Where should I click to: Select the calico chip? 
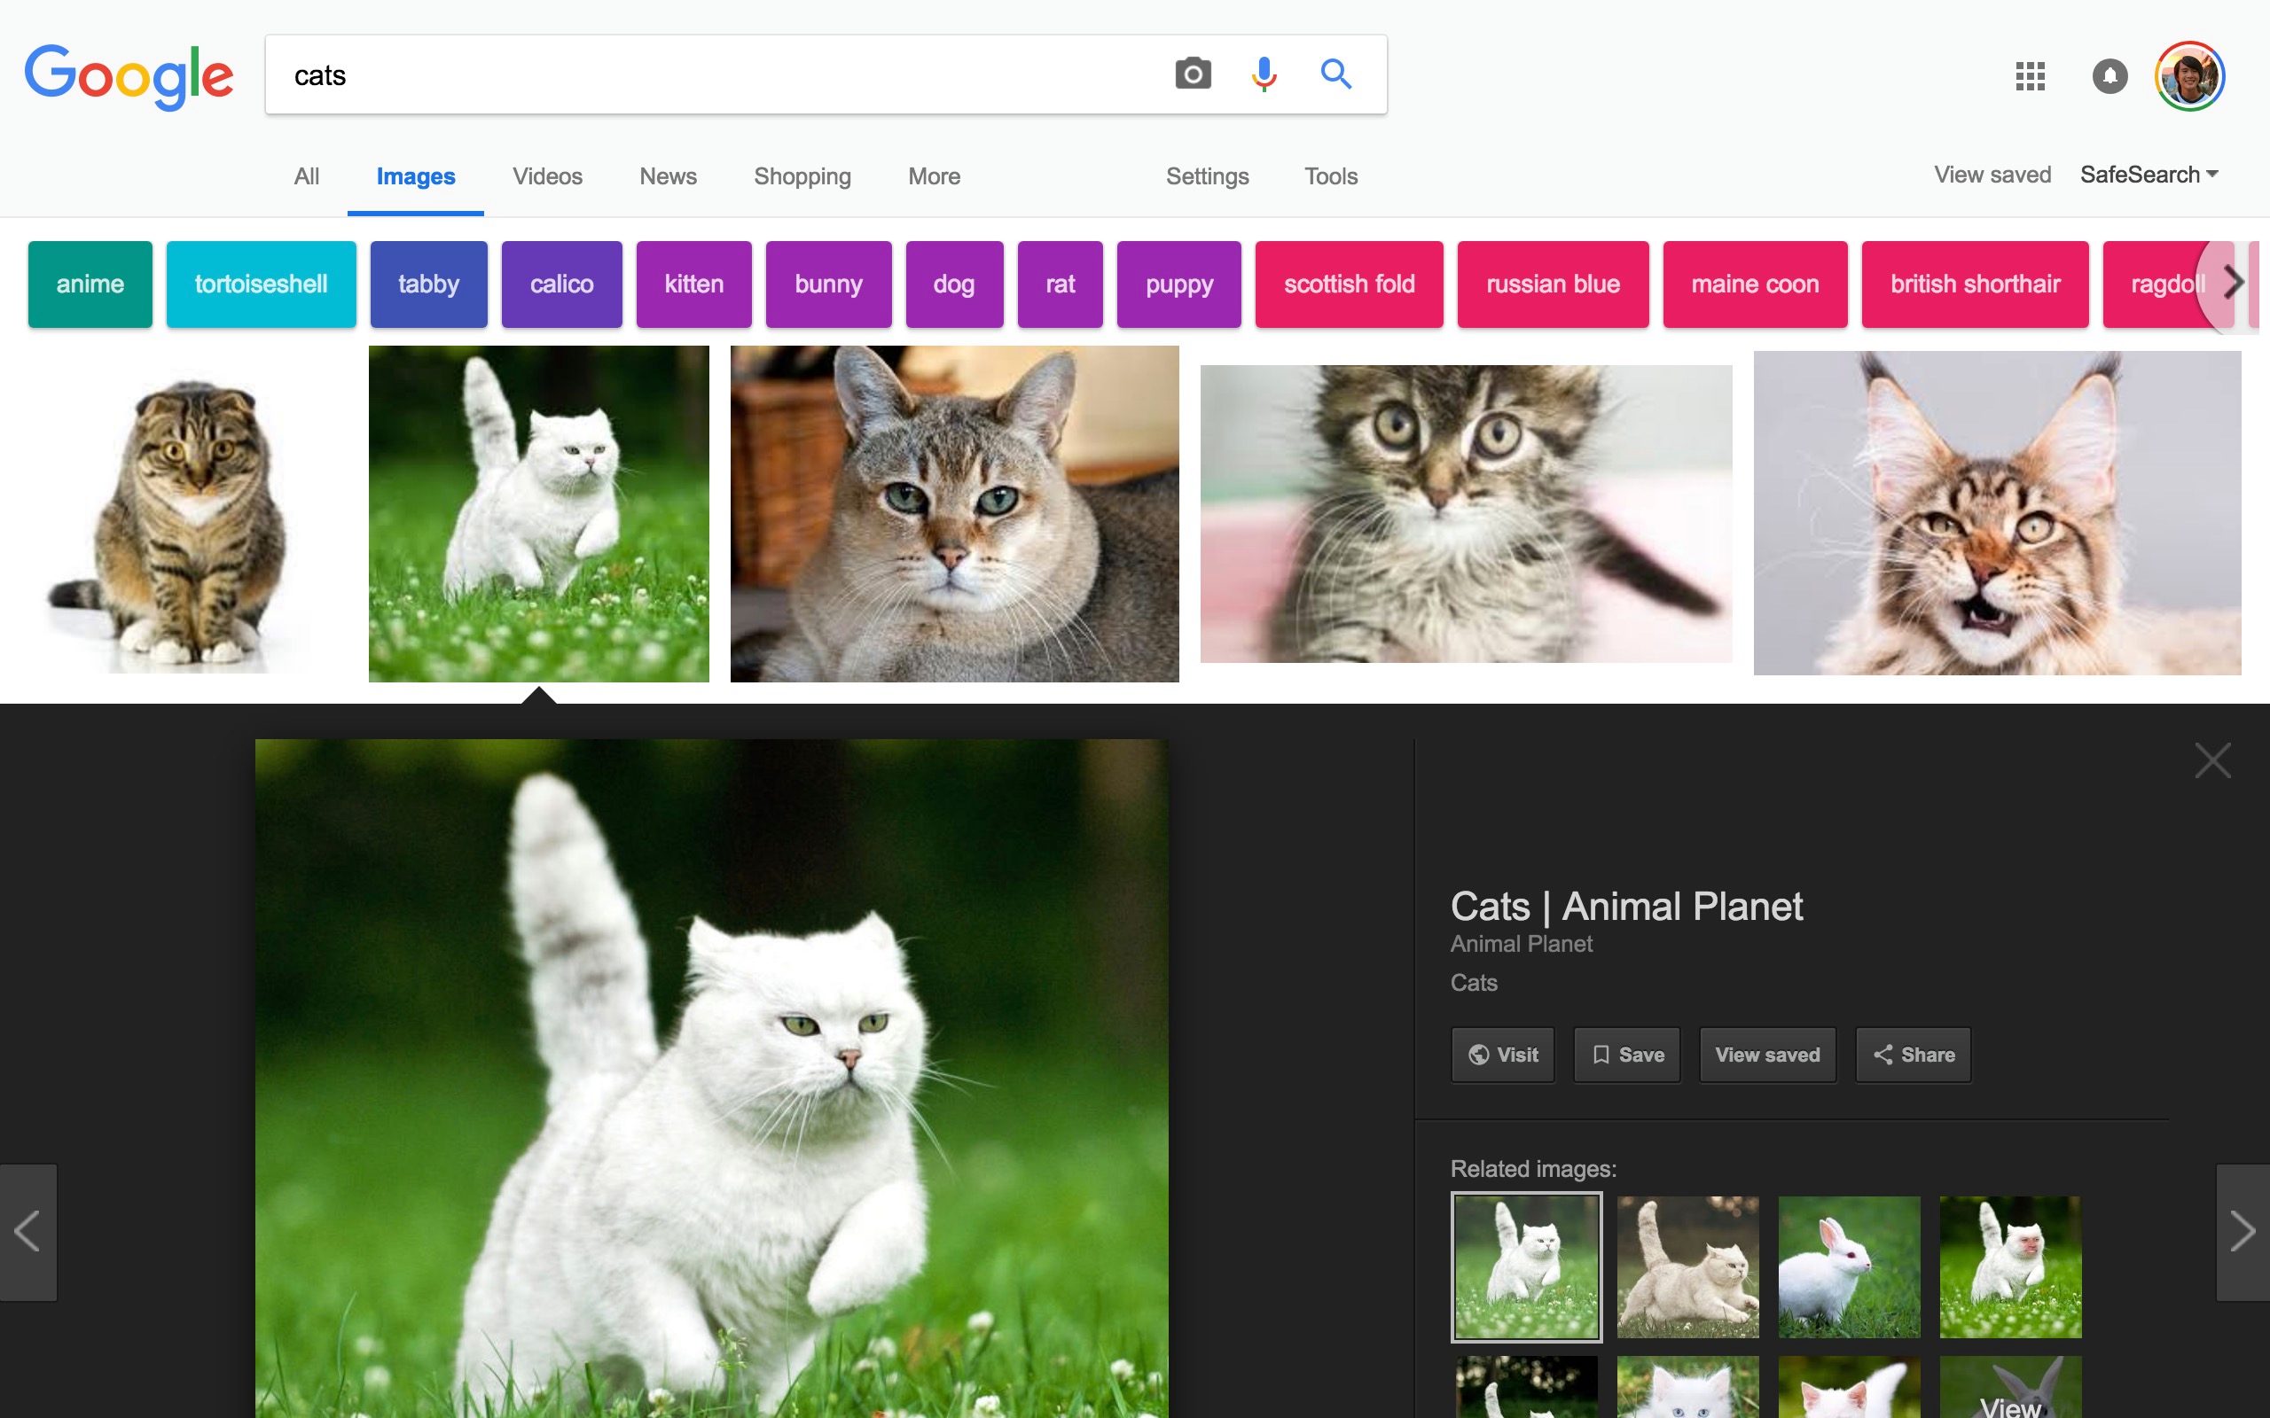562,284
